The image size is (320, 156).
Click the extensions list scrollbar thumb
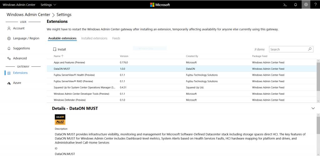tap(318, 77)
